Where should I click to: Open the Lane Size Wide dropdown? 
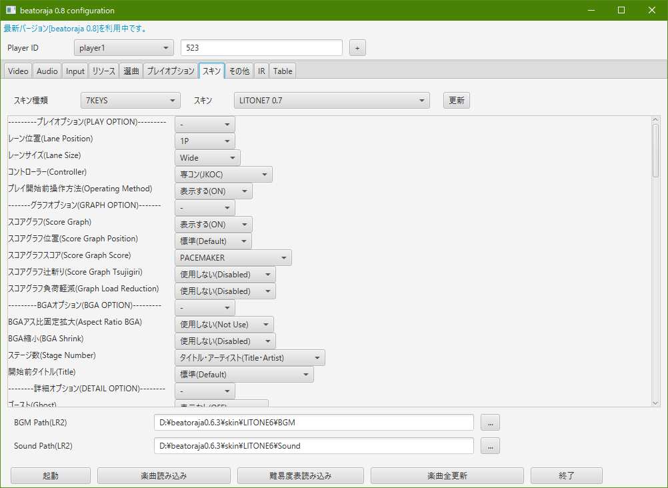point(207,158)
